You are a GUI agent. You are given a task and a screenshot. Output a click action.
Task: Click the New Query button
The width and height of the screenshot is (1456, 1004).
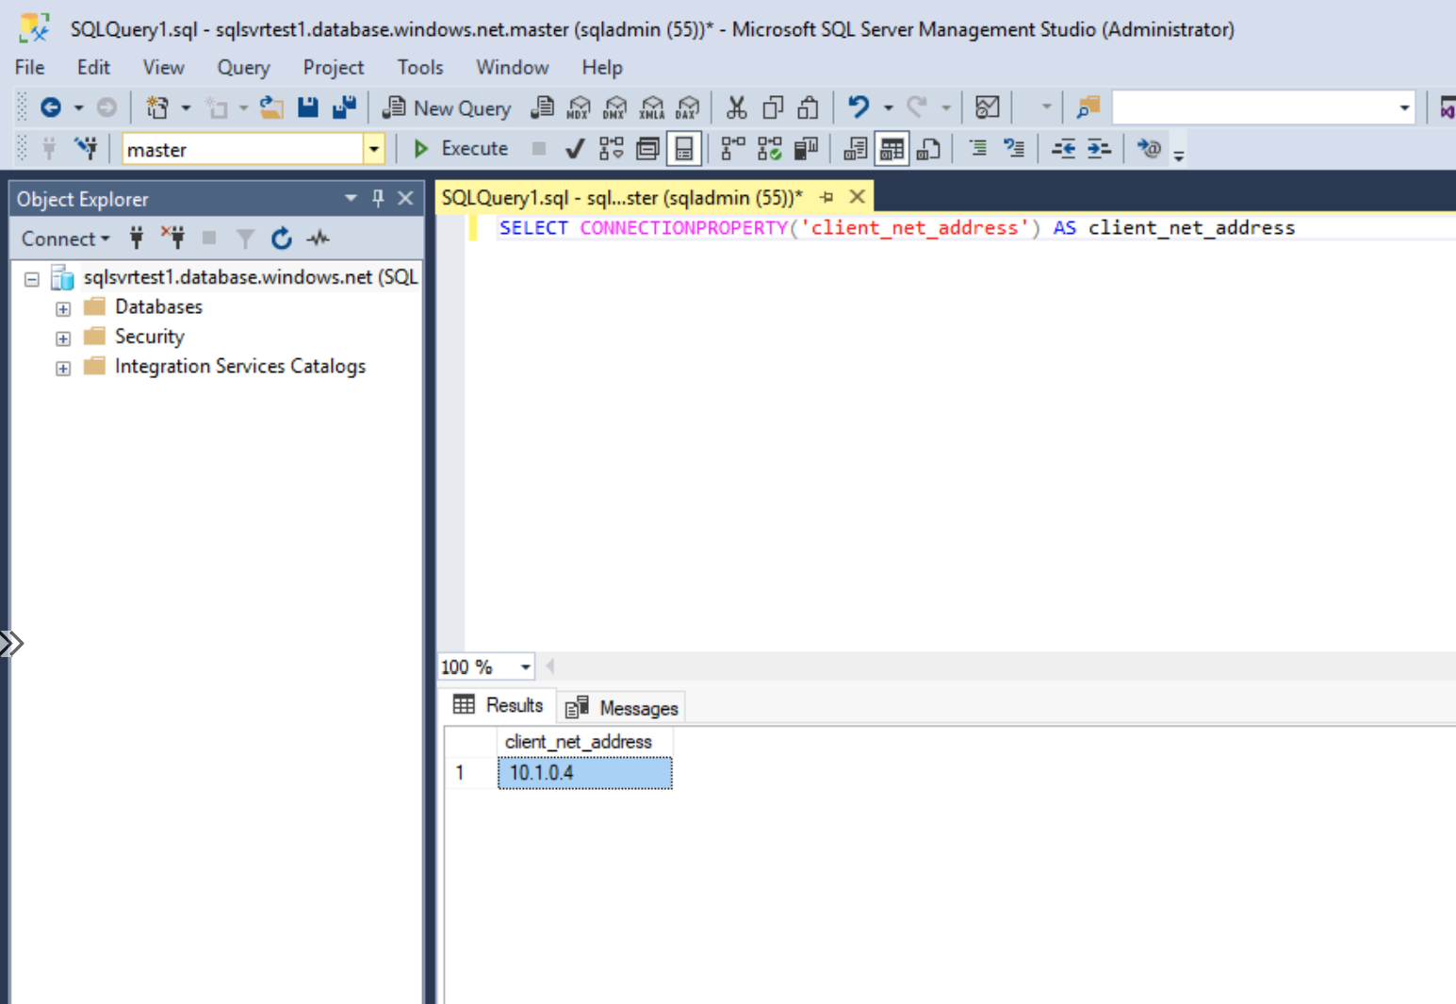447,107
